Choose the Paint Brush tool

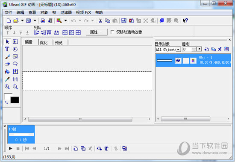pyautogui.click(x=7, y=56)
